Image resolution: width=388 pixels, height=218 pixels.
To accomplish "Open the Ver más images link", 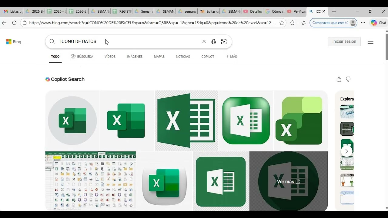I will [x=289, y=182].
